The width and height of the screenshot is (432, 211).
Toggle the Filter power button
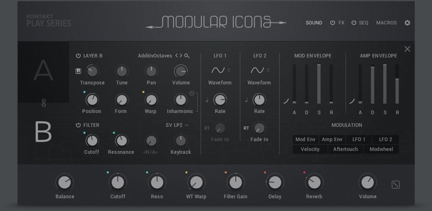(x=78, y=125)
